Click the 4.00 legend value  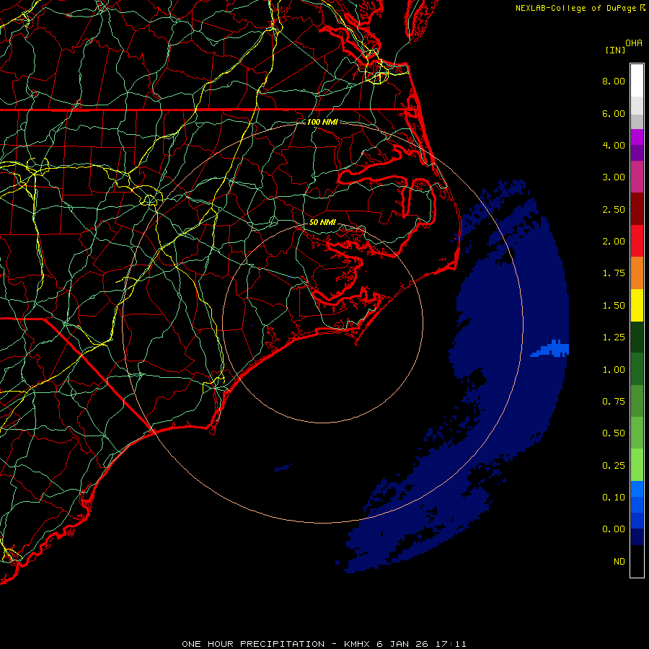(x=614, y=145)
